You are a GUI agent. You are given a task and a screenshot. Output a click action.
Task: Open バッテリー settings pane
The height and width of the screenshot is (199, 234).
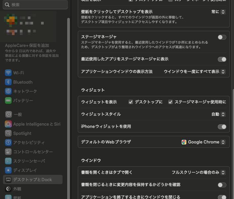[x=33, y=100]
